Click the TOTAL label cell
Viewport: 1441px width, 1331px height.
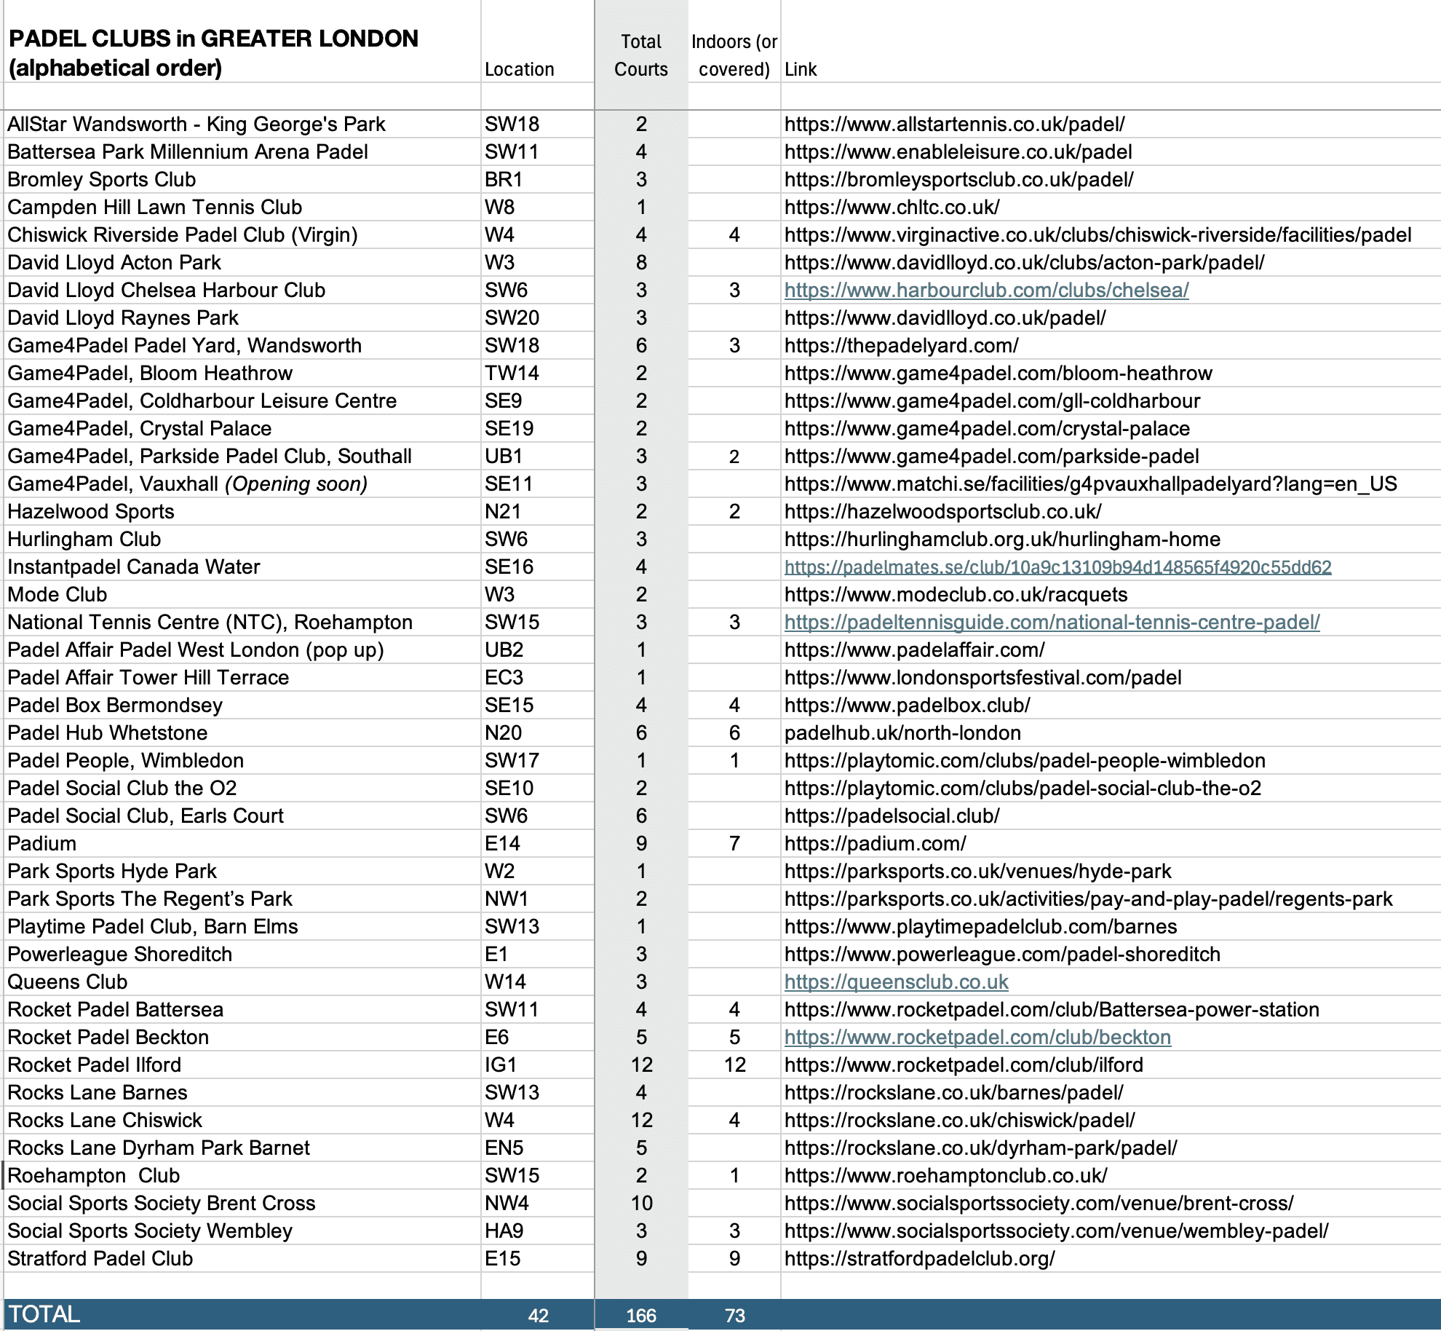click(44, 1314)
